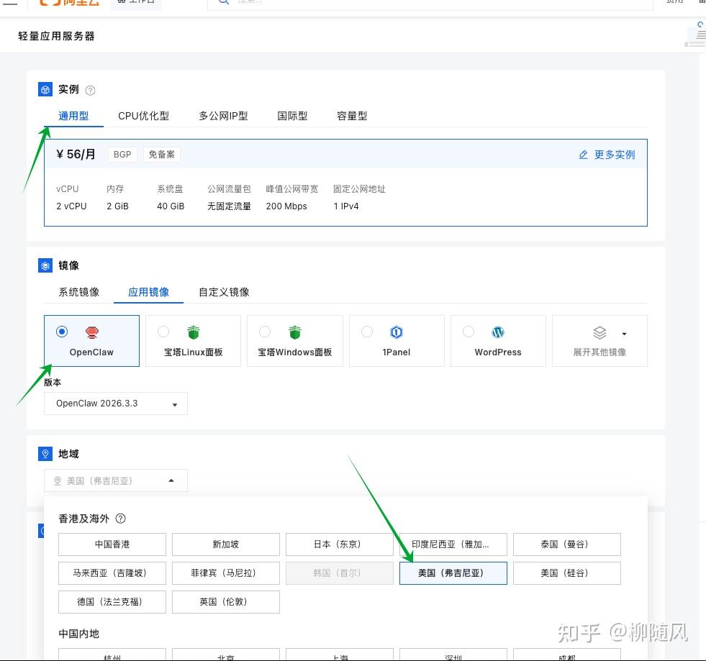The image size is (706, 661).
Task: Open the 应用镜像 tab
Action: coord(148,292)
